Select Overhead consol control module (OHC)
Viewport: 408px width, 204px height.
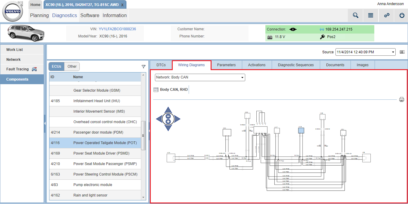[95, 122]
